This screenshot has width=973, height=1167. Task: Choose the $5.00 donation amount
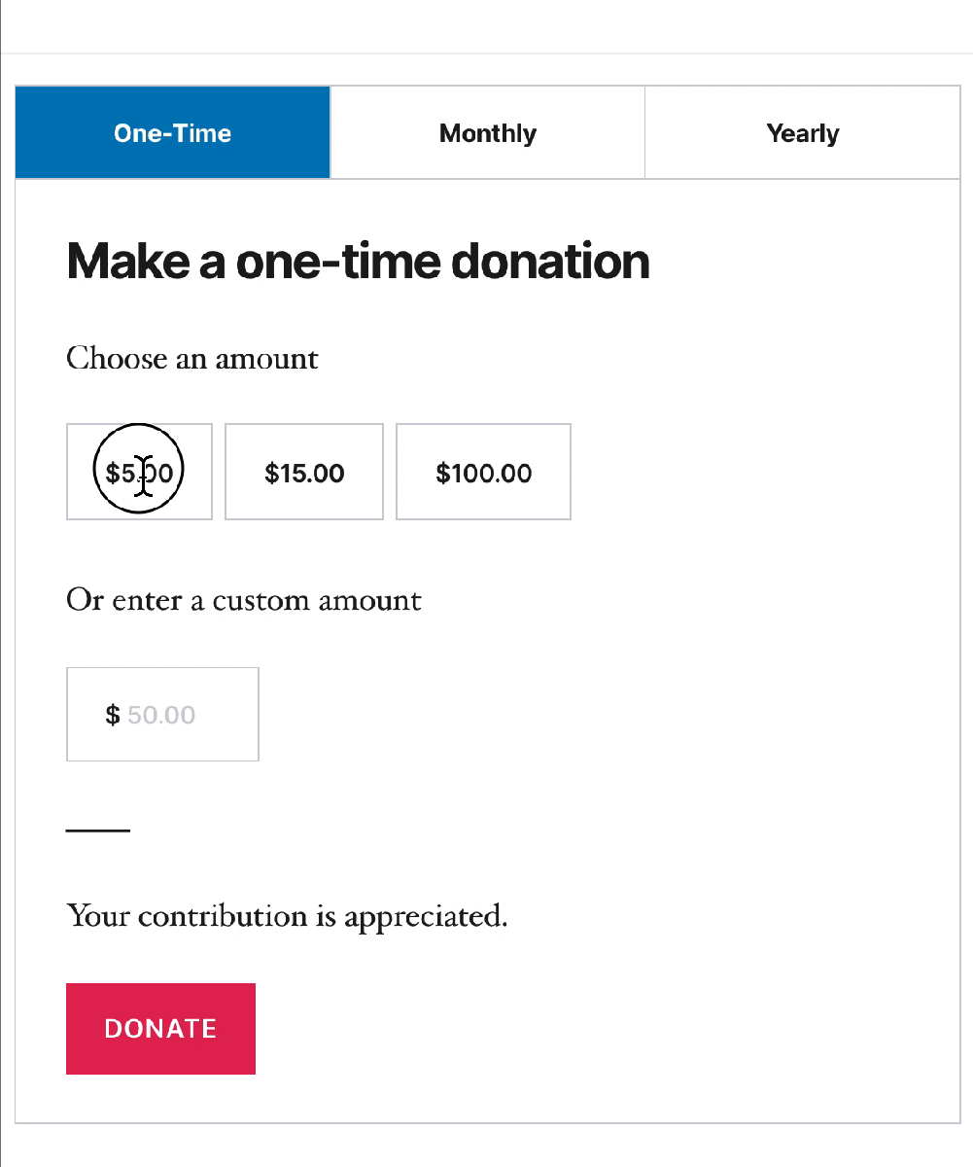(x=139, y=473)
